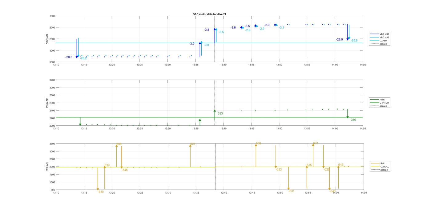Image resolution: width=431 pixels, height=213 pixels.
Task: Click the "-28.9" VBD pot1 label
Action: (339, 39)
